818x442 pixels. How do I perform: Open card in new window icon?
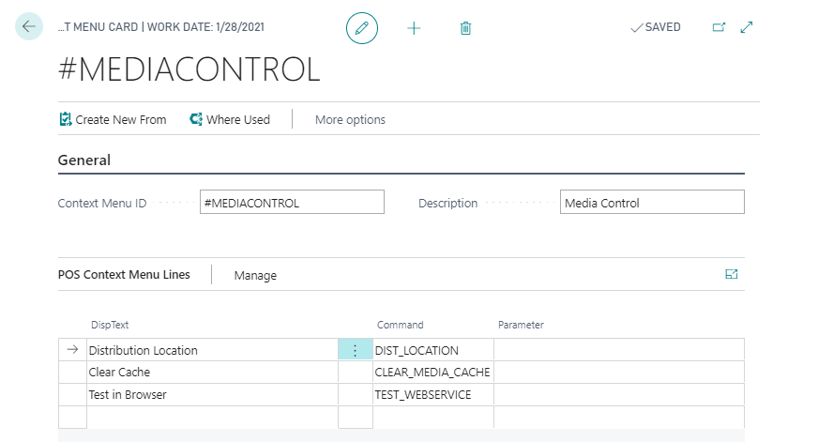[x=719, y=27]
